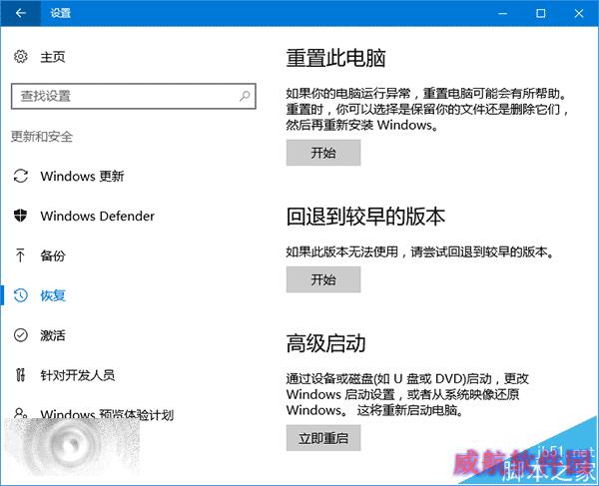Image resolution: width=599 pixels, height=486 pixels.
Task: Select the 恢复 recovery item
Action: coord(53,295)
